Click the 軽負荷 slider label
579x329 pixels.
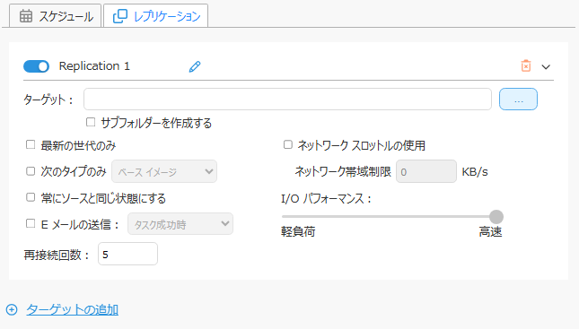click(x=298, y=231)
